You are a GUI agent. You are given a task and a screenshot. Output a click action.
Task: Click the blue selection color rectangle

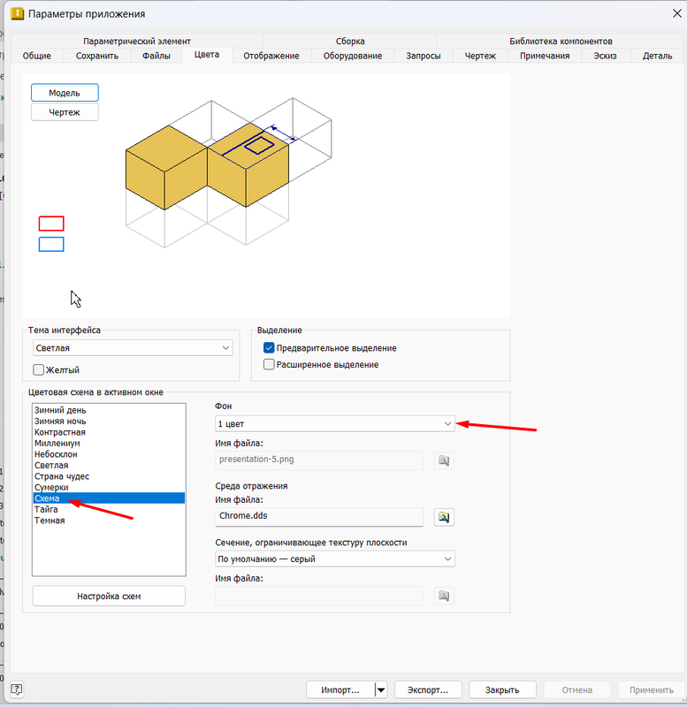51,245
